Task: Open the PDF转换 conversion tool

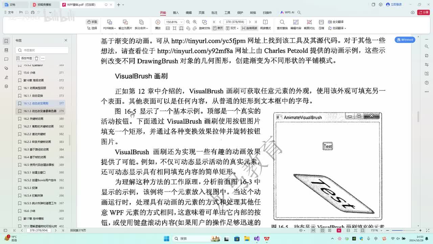Action: pos(109,25)
